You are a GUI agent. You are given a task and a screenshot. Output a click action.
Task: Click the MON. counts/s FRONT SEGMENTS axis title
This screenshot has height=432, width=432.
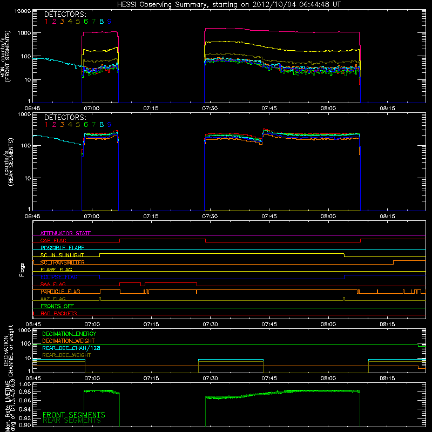pos(5,56)
